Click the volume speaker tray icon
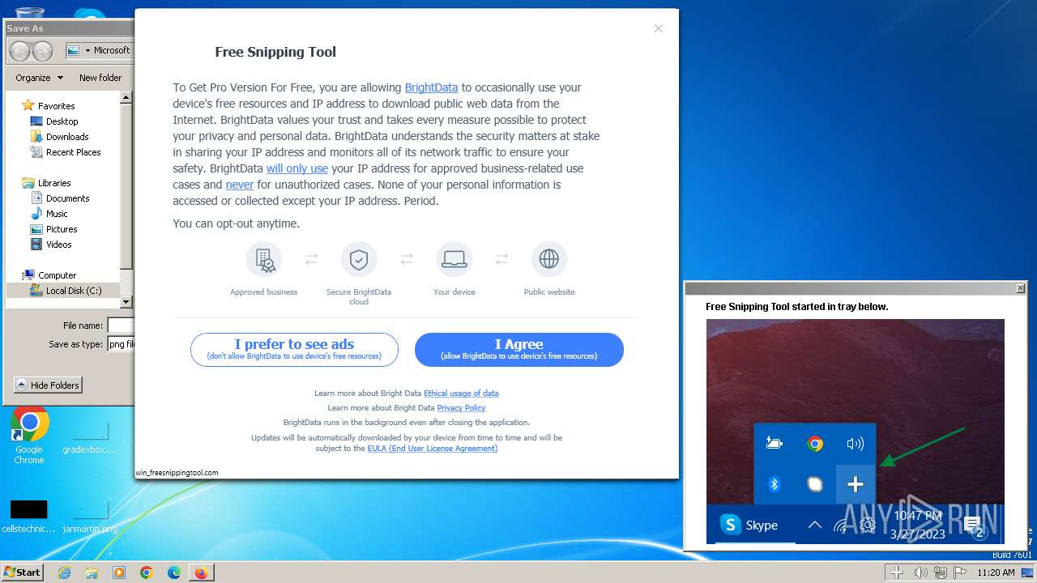1037x583 pixels. coord(920,572)
